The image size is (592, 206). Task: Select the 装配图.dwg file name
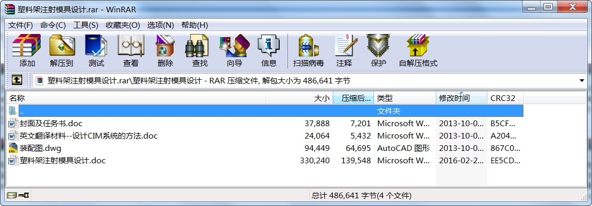pos(40,148)
